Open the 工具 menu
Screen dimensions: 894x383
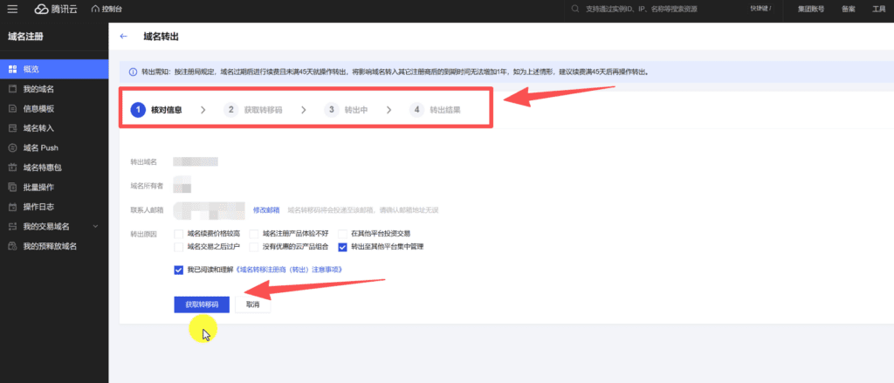pyautogui.click(x=879, y=9)
